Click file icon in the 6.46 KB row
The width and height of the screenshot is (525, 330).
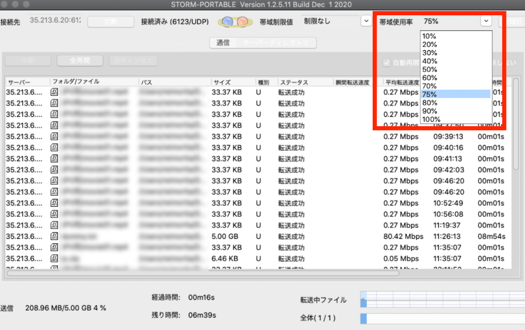click(x=54, y=258)
